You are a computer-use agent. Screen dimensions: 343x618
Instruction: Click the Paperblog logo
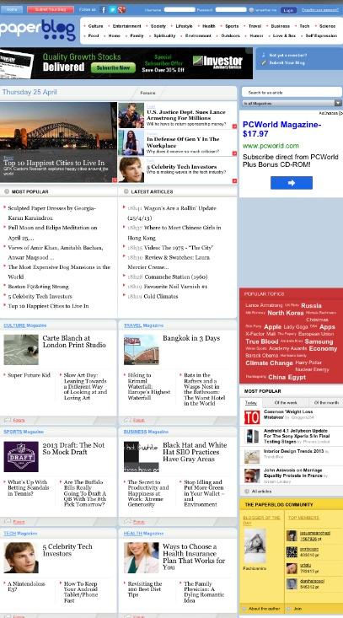click(38, 30)
